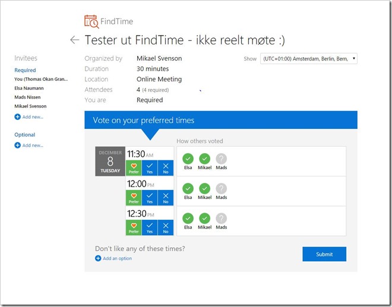
Task: Vote Yes for 12:30 PM
Action: tap(150, 227)
